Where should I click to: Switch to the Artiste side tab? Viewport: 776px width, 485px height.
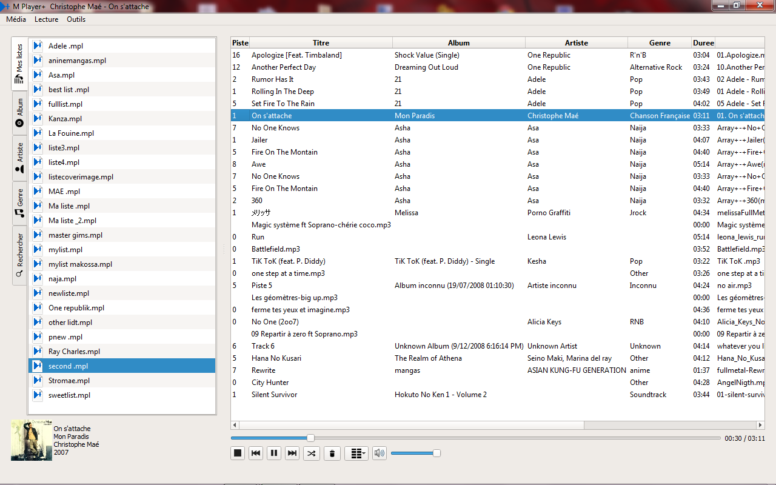pyautogui.click(x=19, y=158)
